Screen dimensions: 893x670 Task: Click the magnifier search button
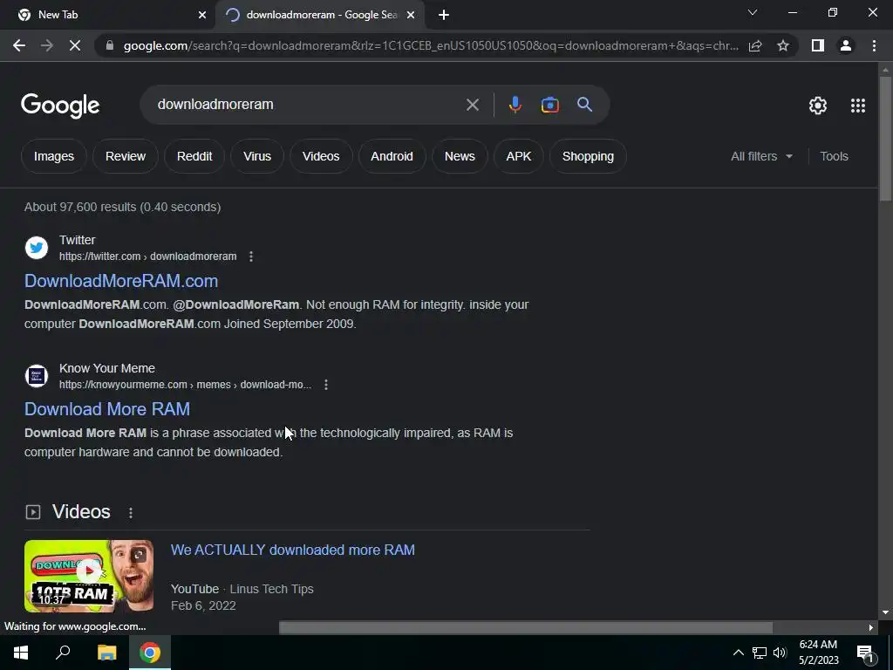(584, 105)
